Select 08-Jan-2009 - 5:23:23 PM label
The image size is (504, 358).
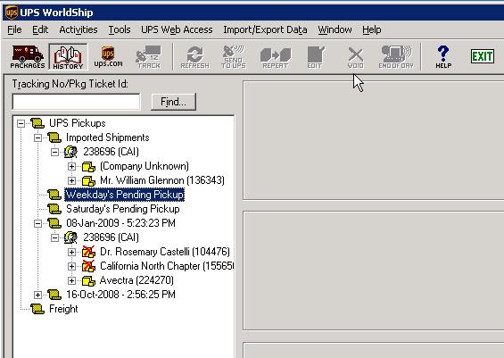[120, 223]
